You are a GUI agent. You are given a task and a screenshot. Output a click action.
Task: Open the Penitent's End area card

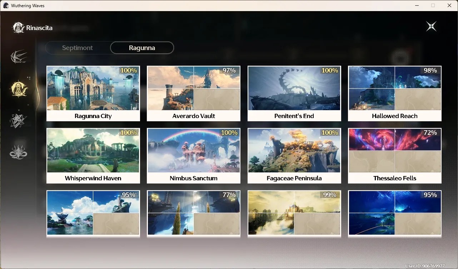pos(294,93)
